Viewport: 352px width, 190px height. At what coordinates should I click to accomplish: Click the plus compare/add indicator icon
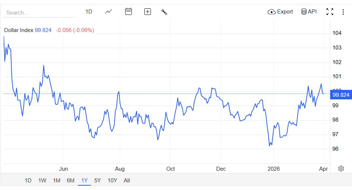click(x=148, y=12)
